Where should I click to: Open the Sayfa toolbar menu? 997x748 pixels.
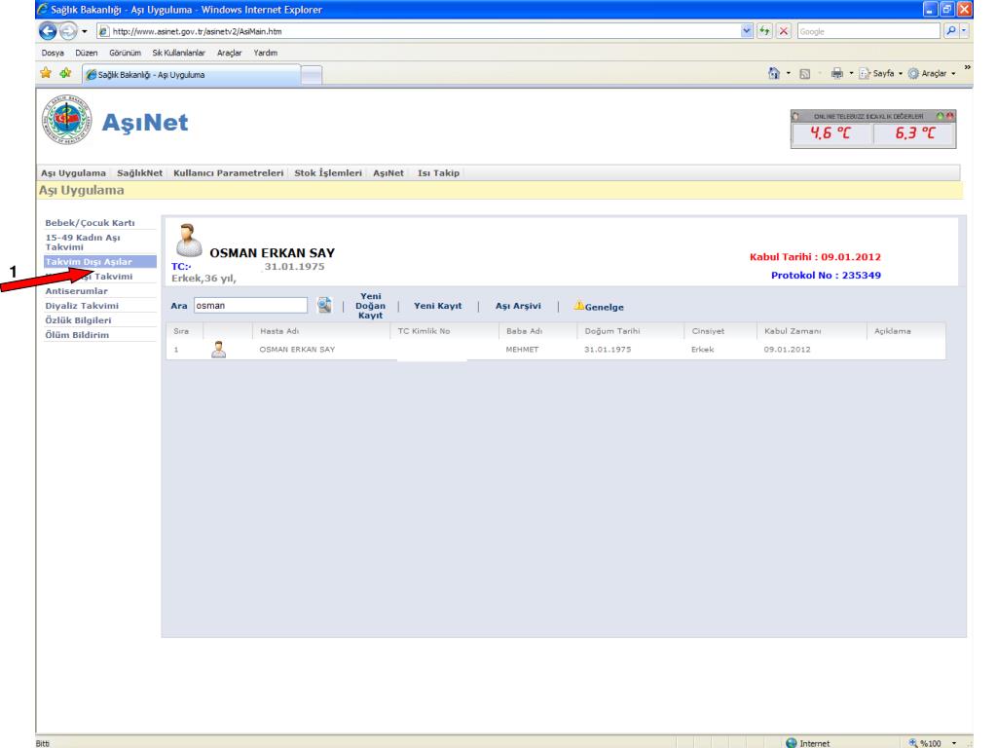[x=880, y=73]
